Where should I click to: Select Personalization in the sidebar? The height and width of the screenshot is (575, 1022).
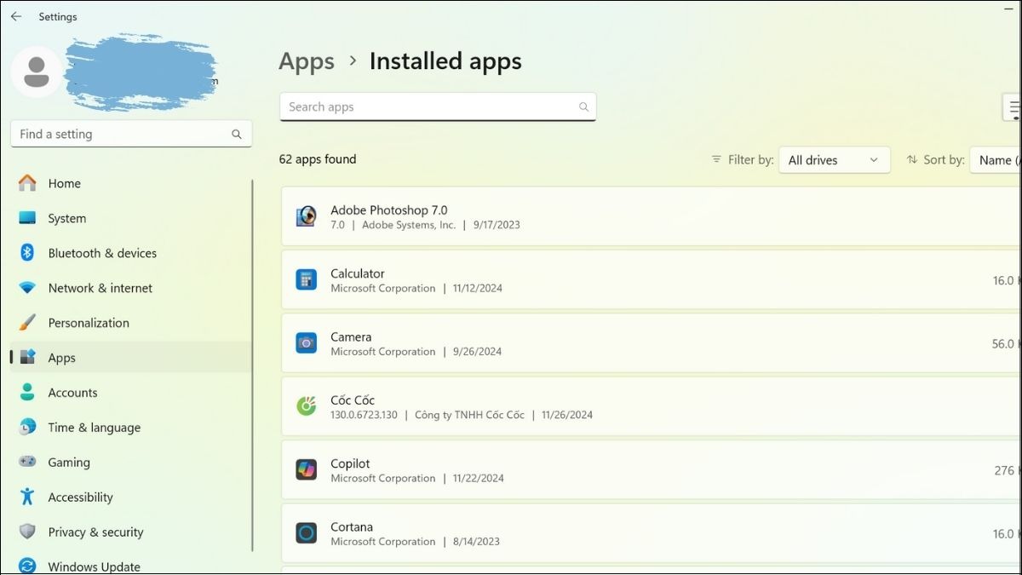(131, 323)
